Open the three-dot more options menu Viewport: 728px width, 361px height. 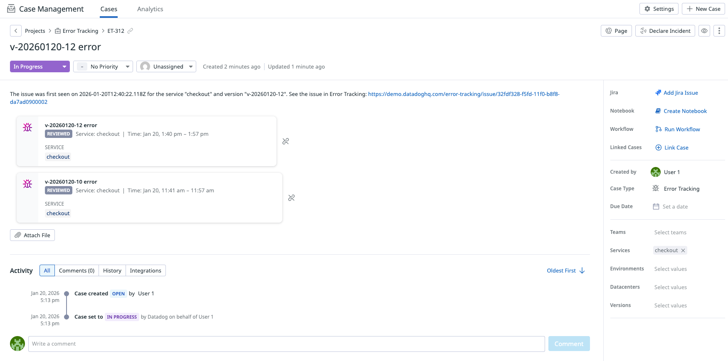[719, 31]
